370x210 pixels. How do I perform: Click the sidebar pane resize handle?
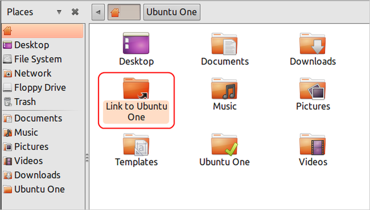(87, 158)
